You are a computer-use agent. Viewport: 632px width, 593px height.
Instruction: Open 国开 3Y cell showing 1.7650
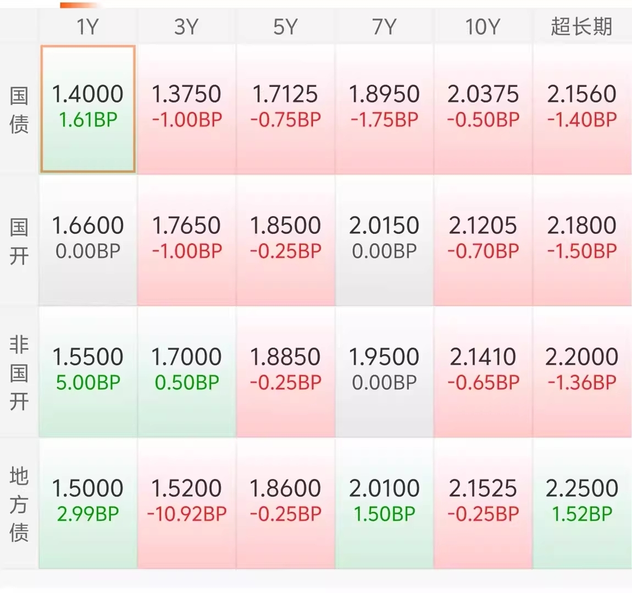click(x=187, y=240)
